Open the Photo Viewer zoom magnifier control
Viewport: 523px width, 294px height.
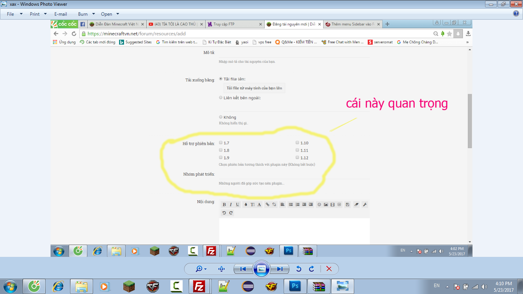coord(201,269)
